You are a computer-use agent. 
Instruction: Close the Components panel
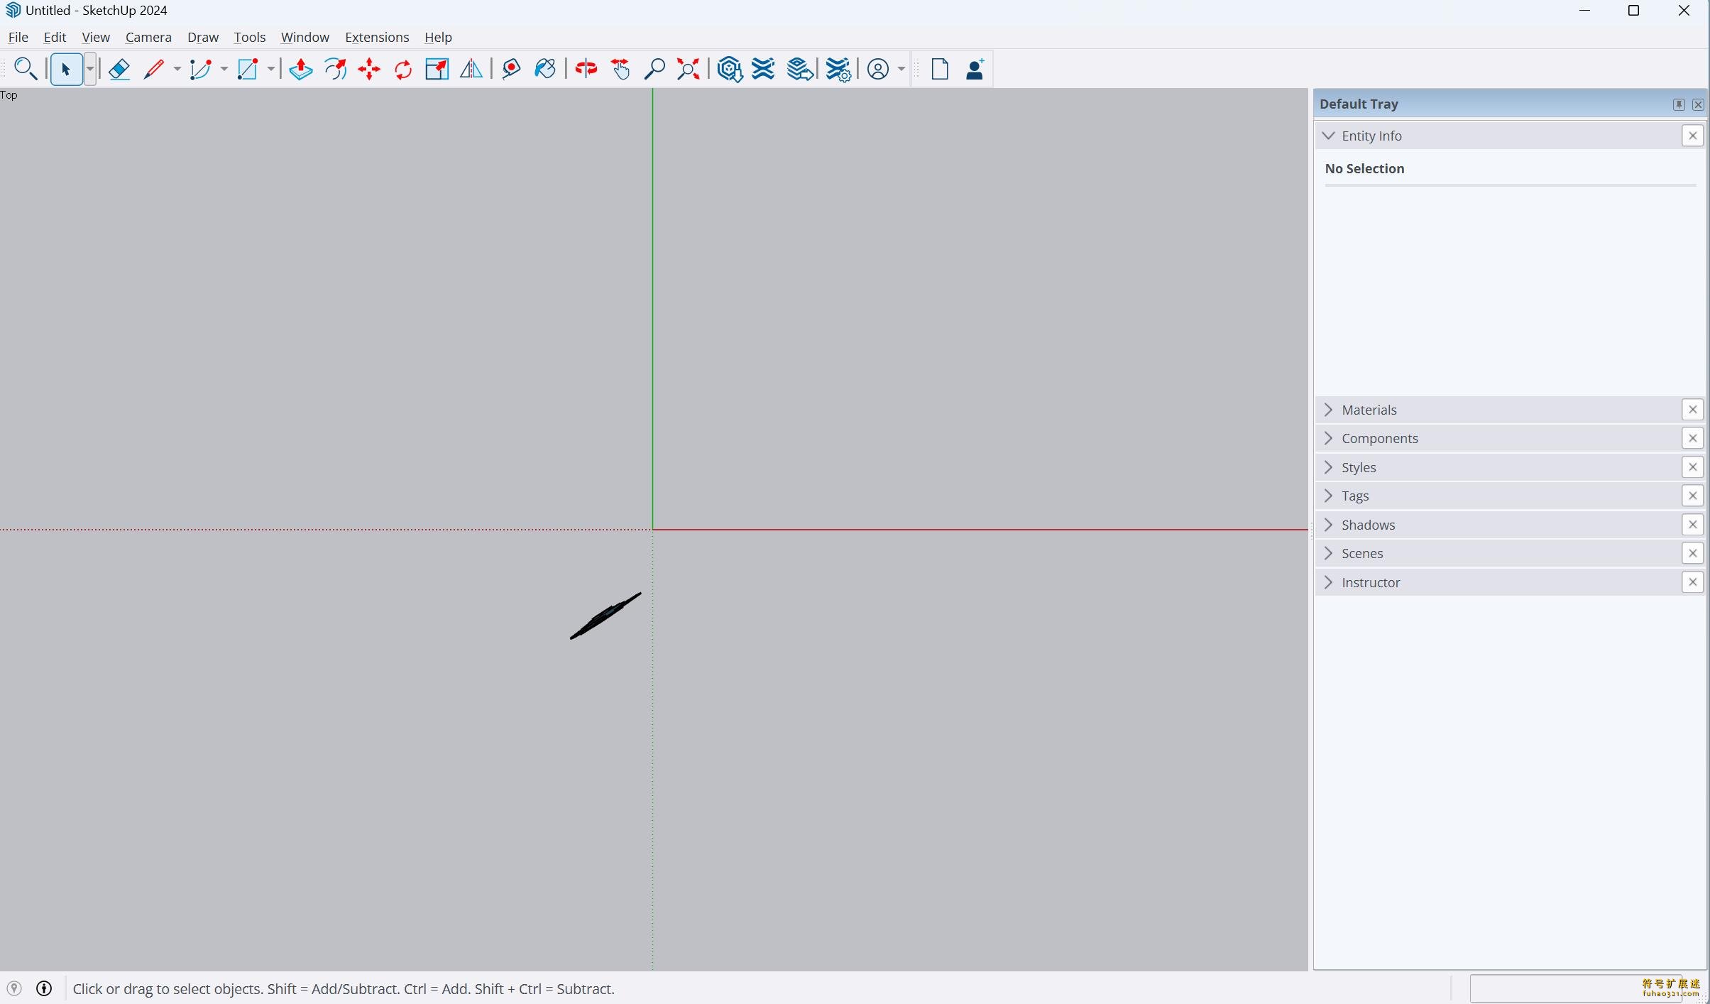(x=1693, y=438)
